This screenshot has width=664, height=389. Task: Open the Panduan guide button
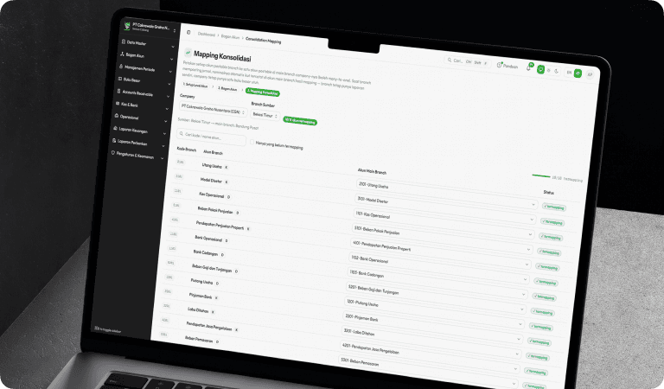tap(508, 66)
